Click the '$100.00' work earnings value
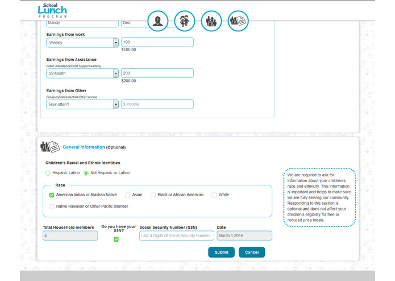The width and height of the screenshot is (395, 281). 128,49
